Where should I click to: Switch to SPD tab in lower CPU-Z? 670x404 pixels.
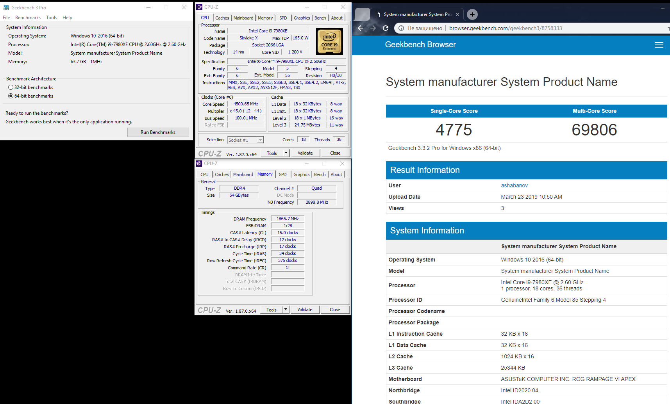(x=283, y=174)
